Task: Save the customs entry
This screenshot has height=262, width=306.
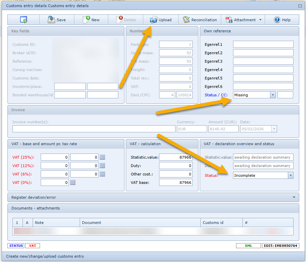Action: click(56, 20)
